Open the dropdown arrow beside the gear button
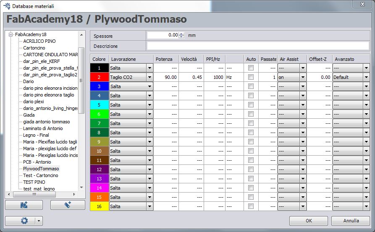Viewport: 375px width, 232px height. coord(39,221)
